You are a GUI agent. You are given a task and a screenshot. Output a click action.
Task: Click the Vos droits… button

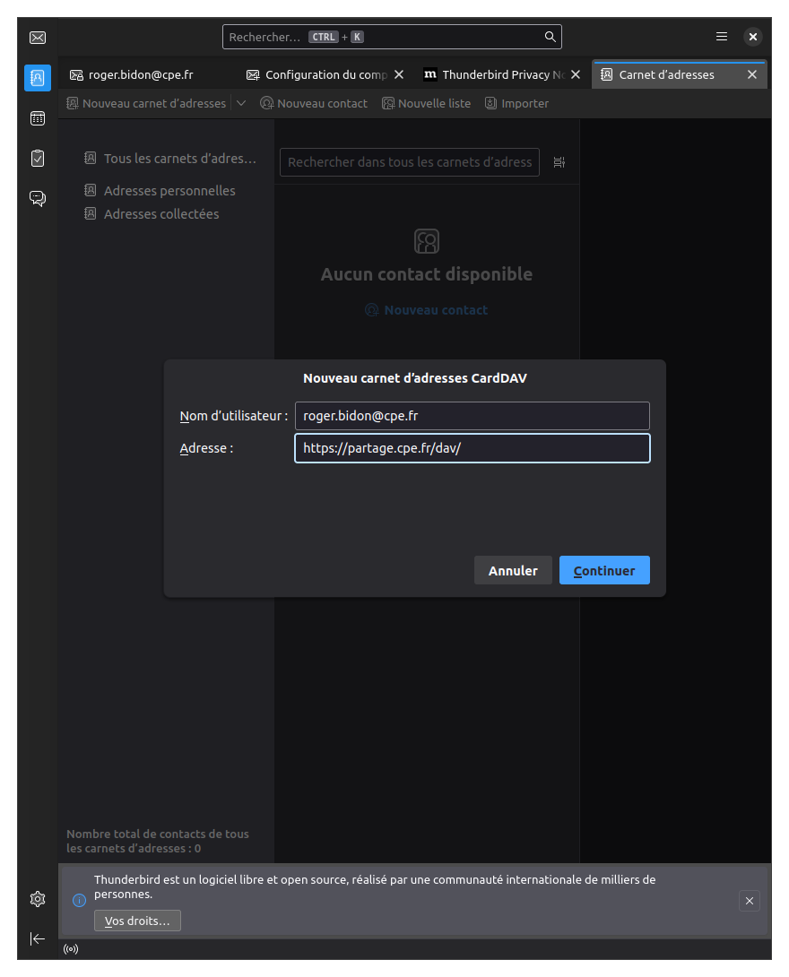pyautogui.click(x=137, y=921)
